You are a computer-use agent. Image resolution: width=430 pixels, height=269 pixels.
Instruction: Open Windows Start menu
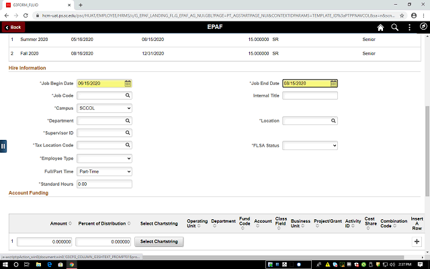[5, 264]
